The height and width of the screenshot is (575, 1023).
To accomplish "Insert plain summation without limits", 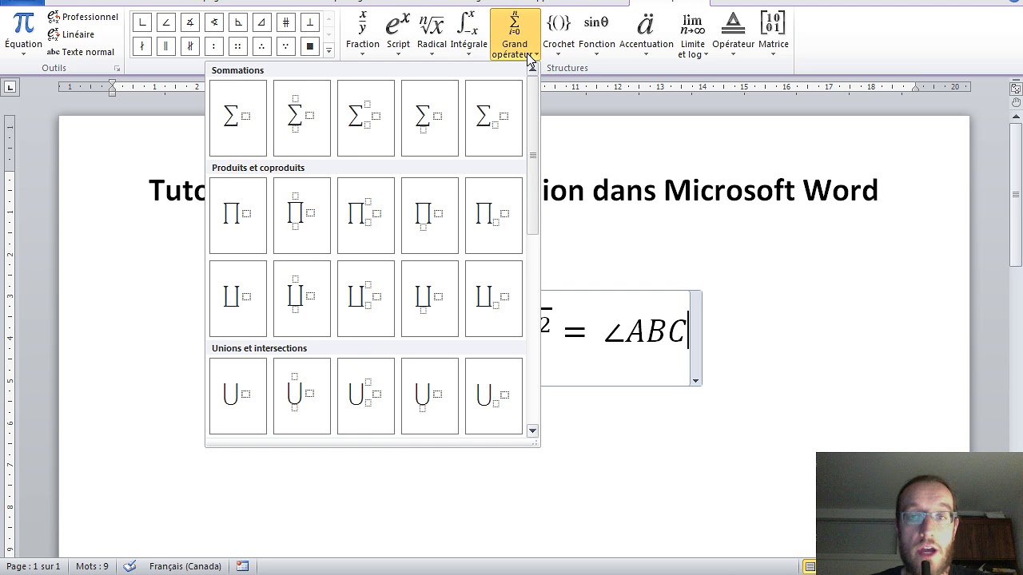I will 238,118.
